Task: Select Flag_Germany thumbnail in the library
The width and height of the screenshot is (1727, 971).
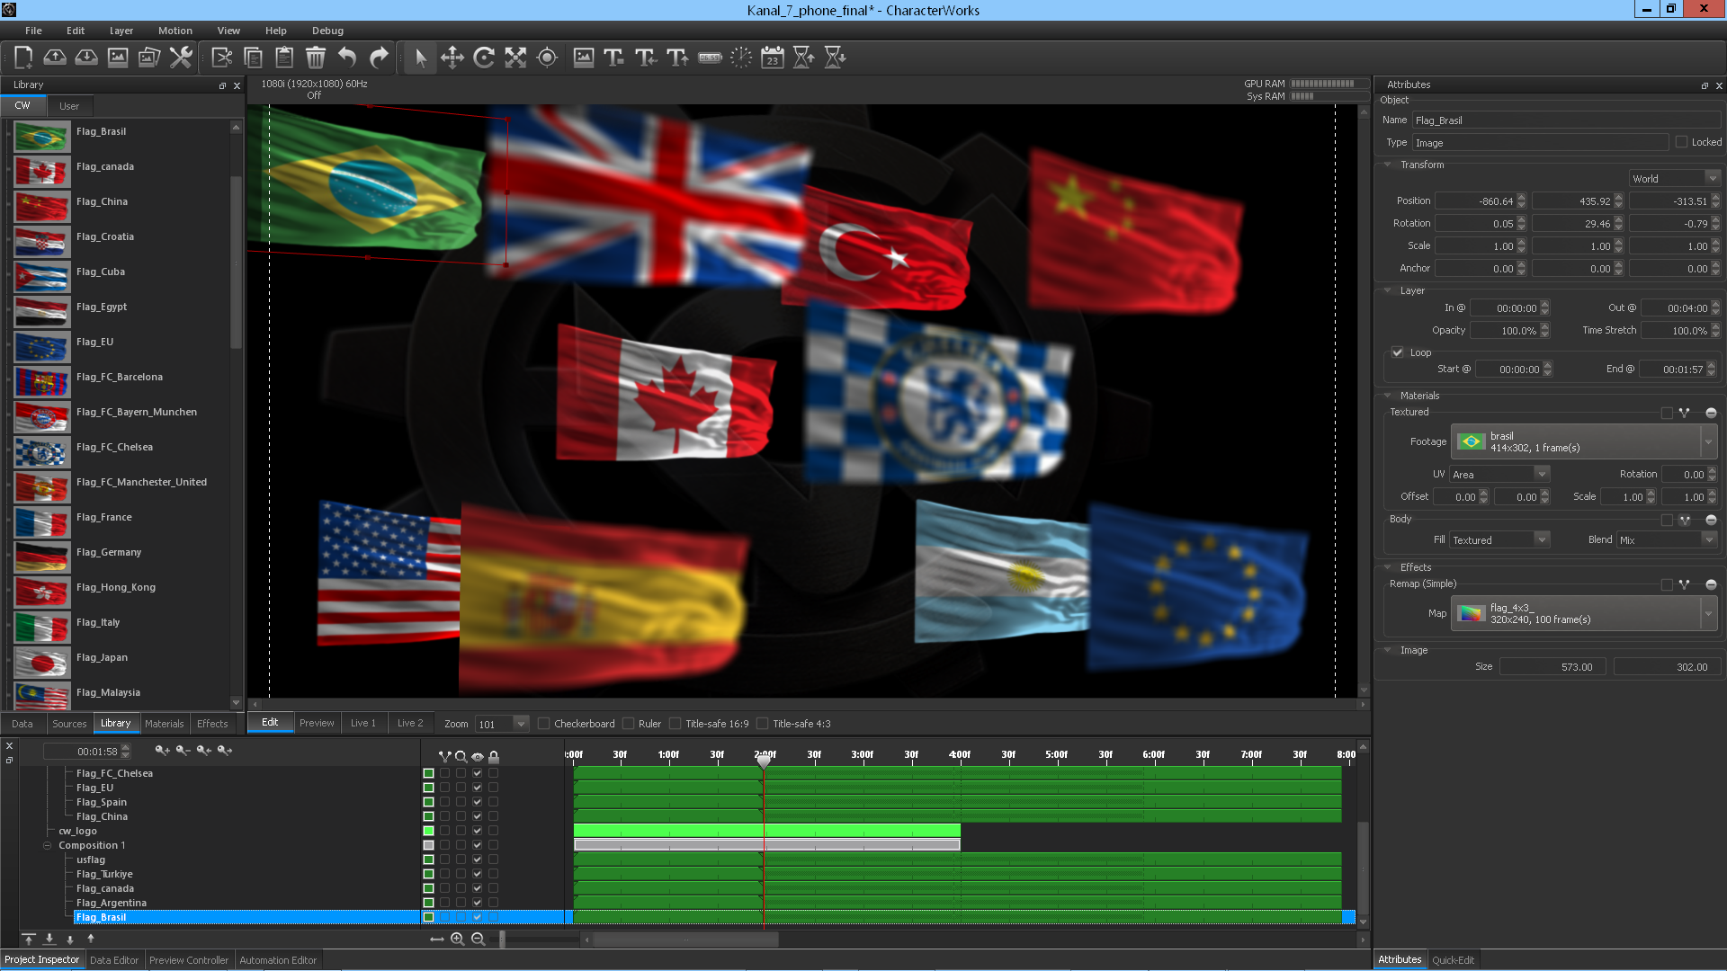Action: [x=41, y=557]
